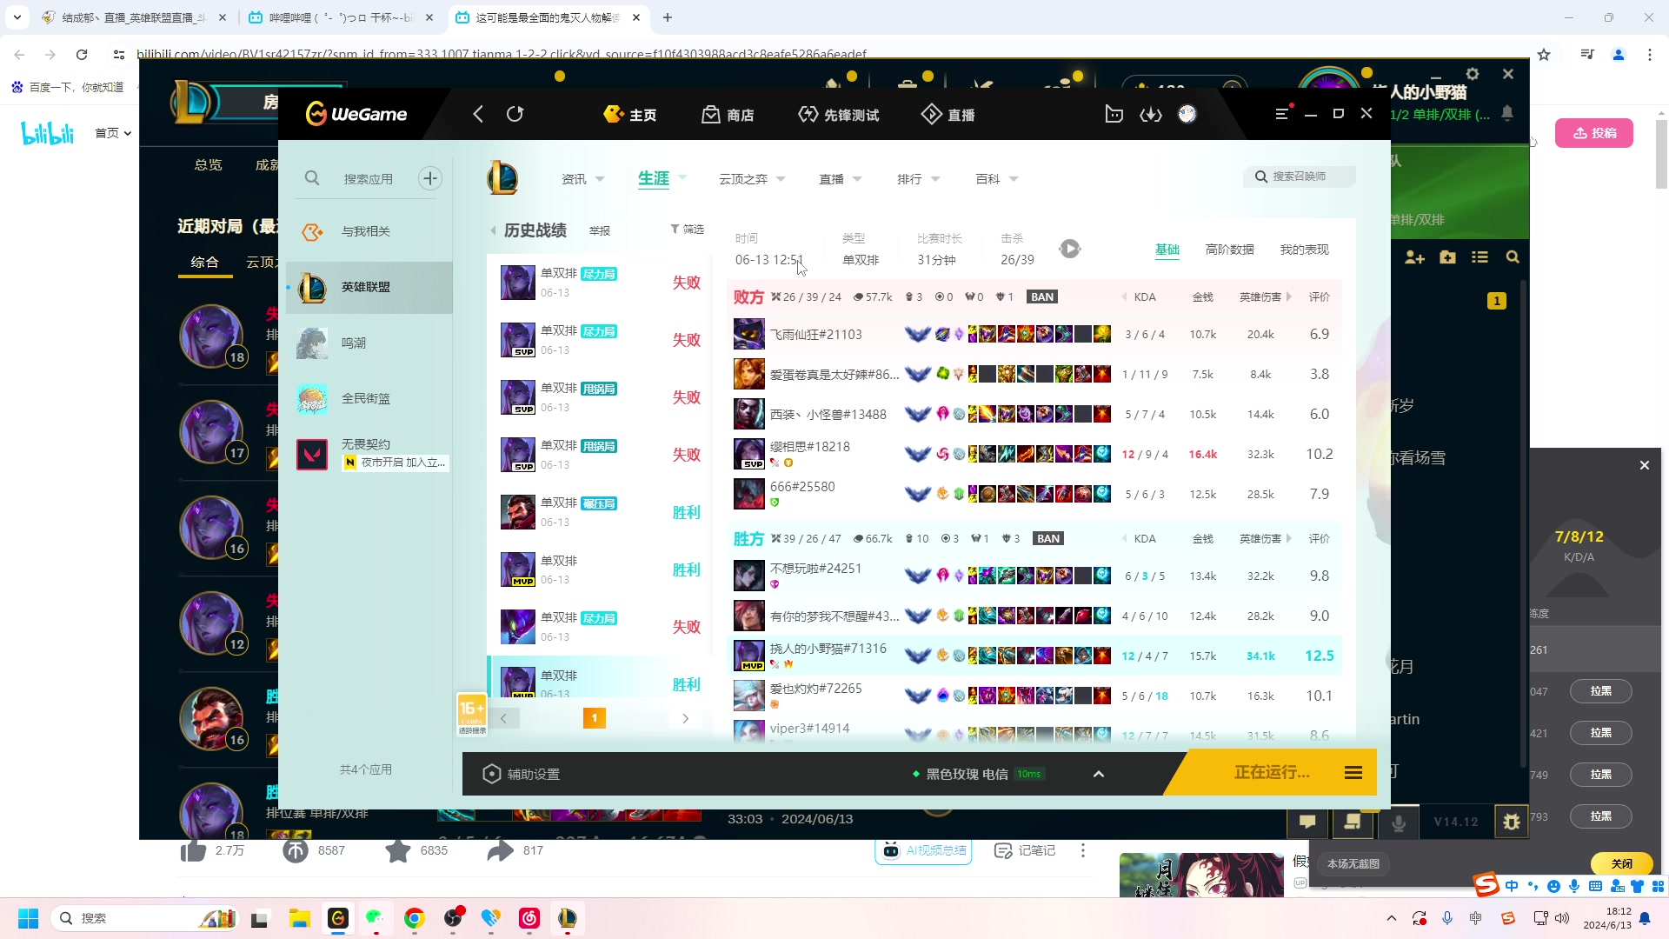Viewport: 1669px width, 939px height.
Task: Select 鸣潮 in the sidebar
Action: [369, 343]
